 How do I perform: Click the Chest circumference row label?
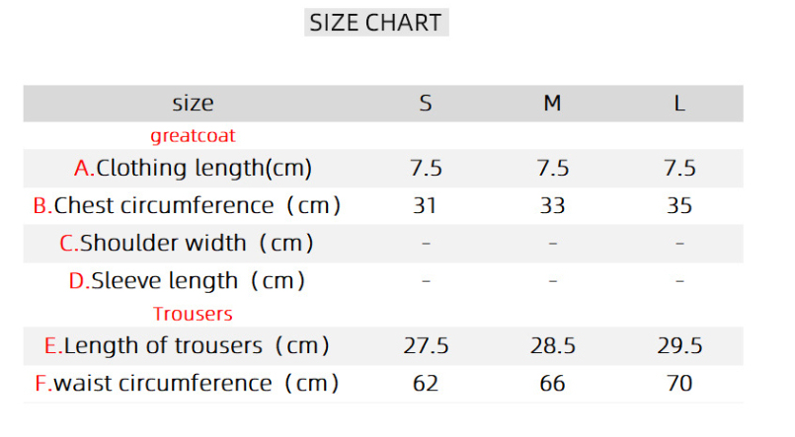coord(187,205)
